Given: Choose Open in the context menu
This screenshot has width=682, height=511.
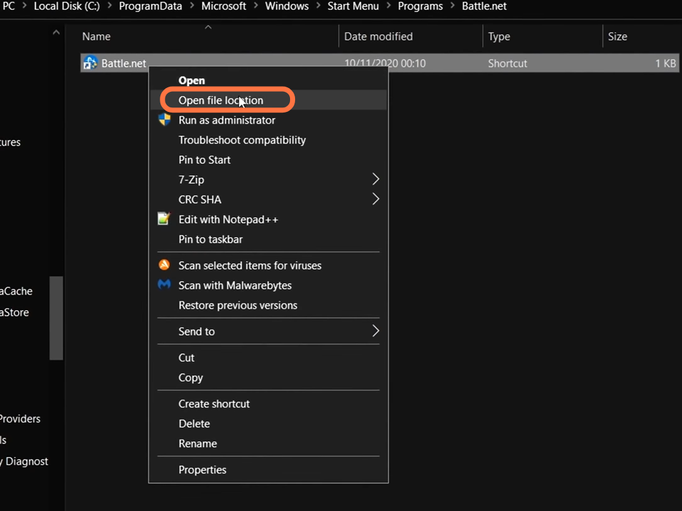Looking at the screenshot, I should (191, 80).
